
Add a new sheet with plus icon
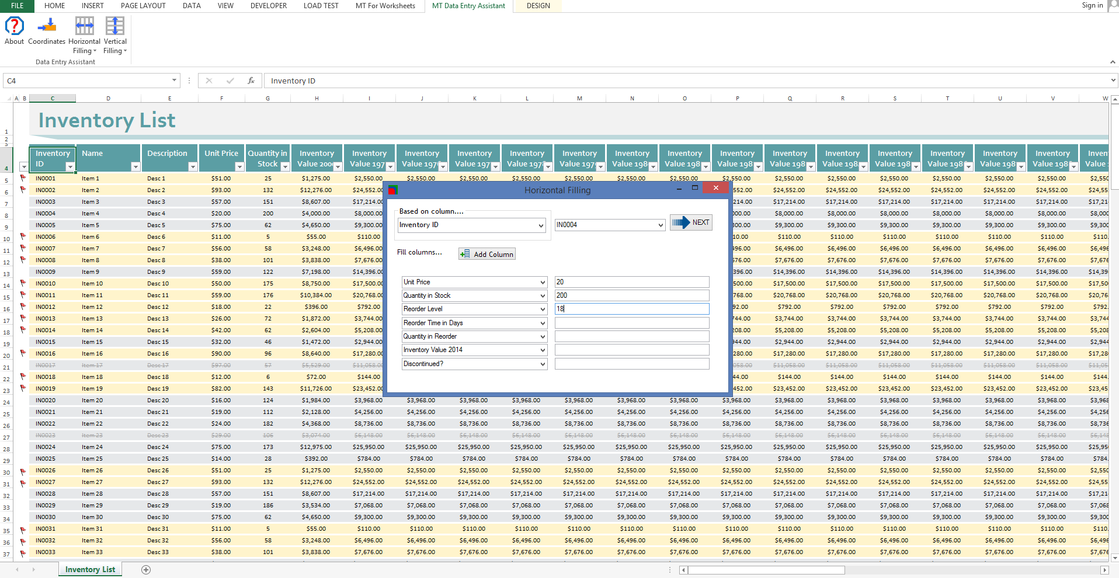146,570
